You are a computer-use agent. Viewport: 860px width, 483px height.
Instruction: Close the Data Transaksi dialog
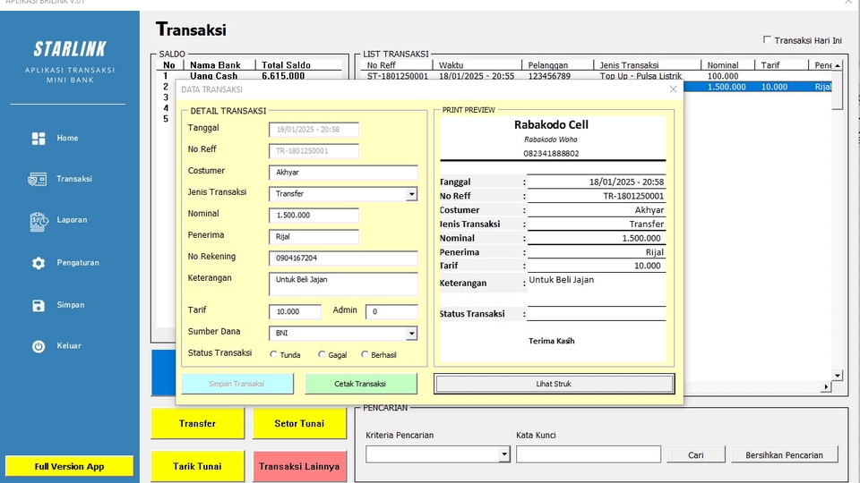point(673,89)
